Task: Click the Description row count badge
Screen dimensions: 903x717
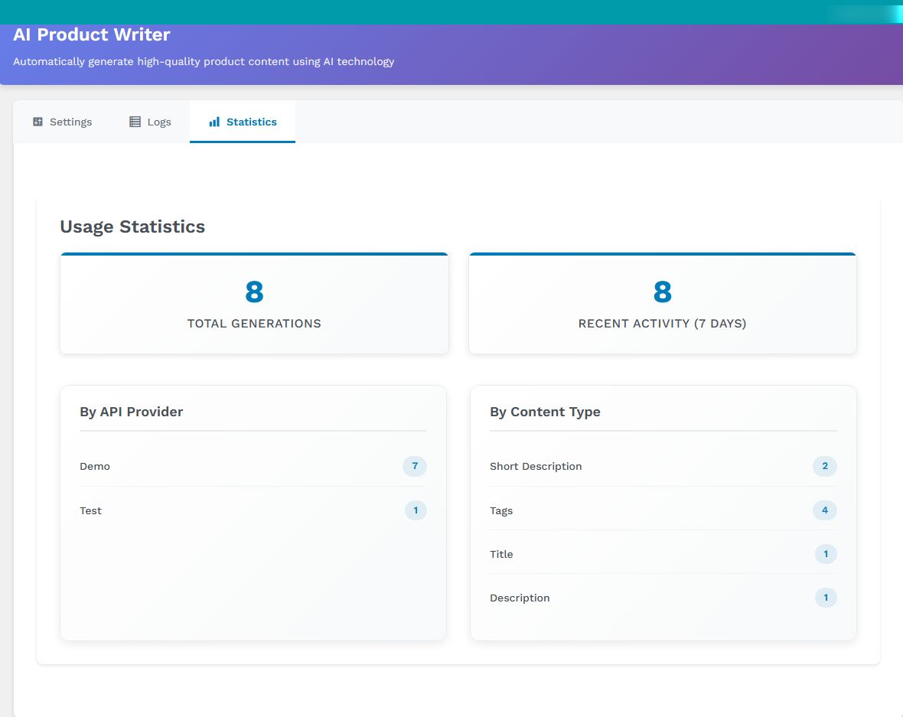Action: pyautogui.click(x=826, y=598)
